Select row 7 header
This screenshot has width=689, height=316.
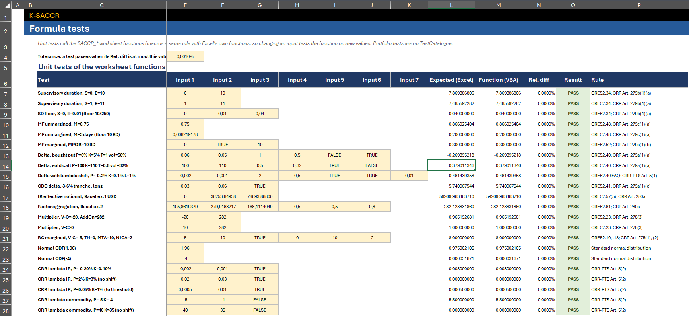click(6, 93)
